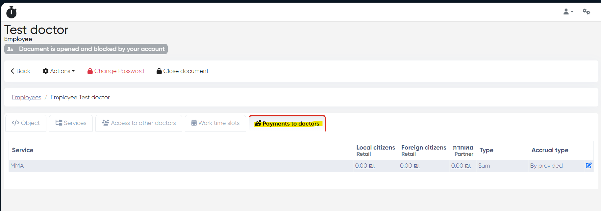The width and height of the screenshot is (601, 211).
Task: Open Access to other doctors tab
Action: [x=139, y=123]
